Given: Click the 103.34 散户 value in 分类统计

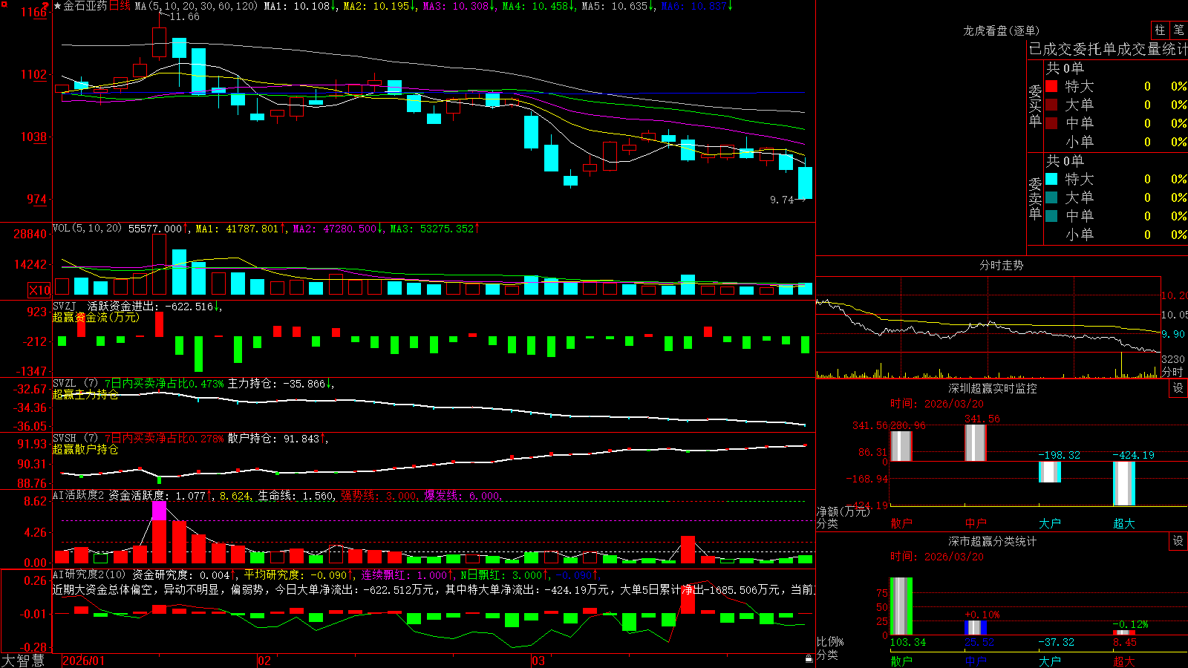Looking at the screenshot, I should click(x=908, y=642).
